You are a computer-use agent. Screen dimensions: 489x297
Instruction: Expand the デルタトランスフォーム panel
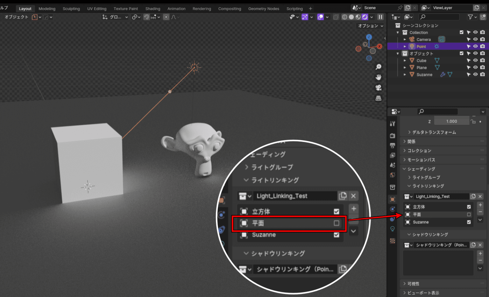pyautogui.click(x=432, y=132)
